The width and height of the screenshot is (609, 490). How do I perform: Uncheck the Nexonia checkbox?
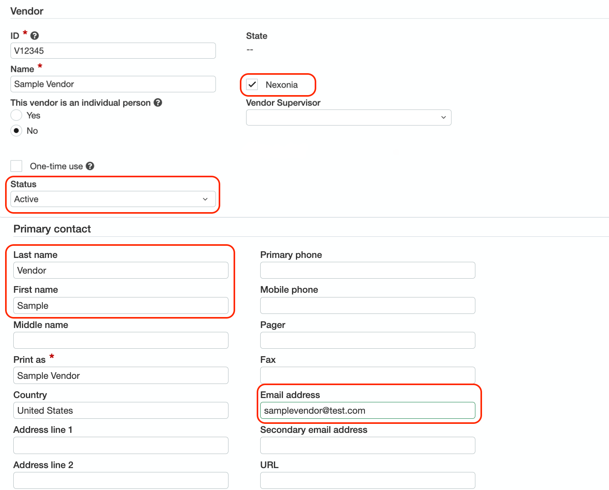252,85
